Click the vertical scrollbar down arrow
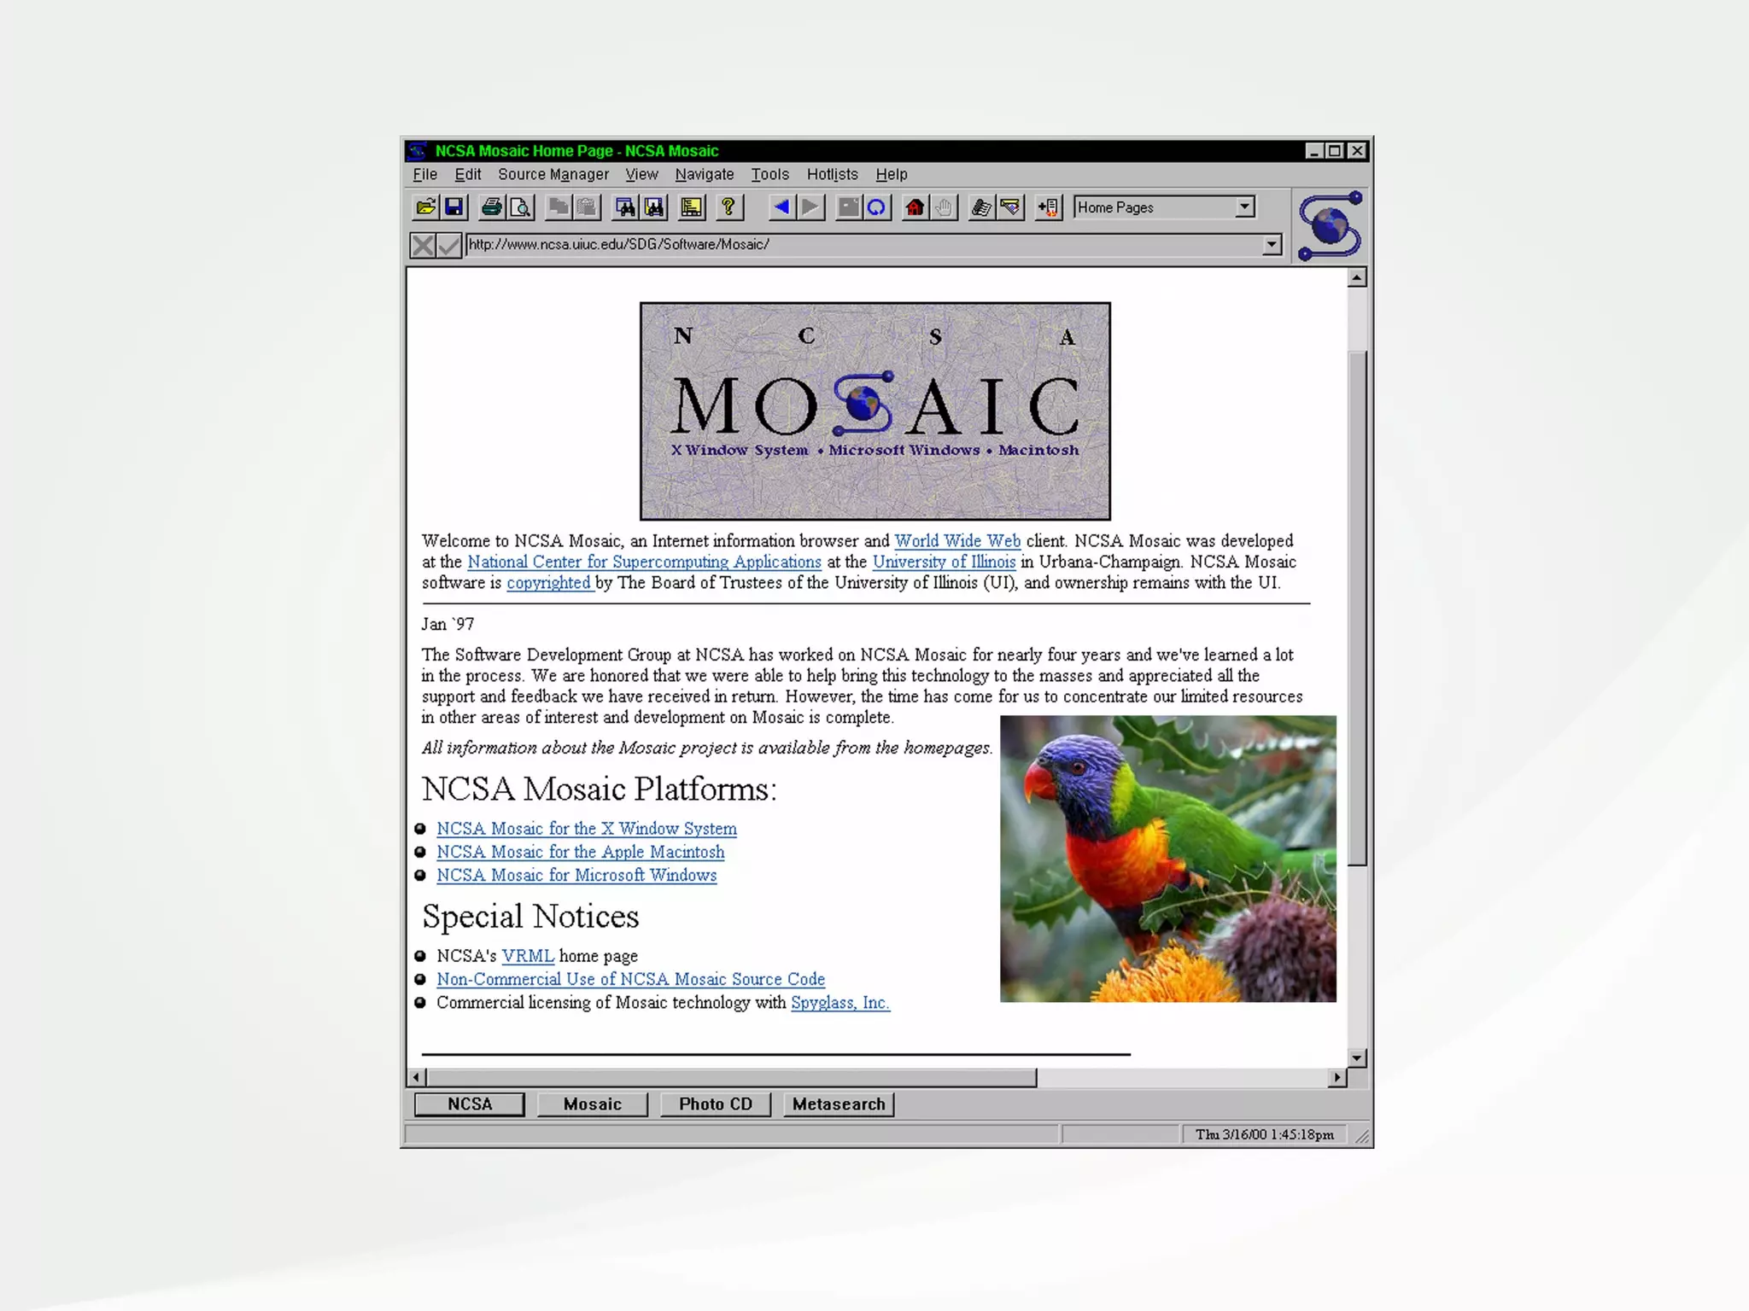Image resolution: width=1749 pixels, height=1311 pixels. (x=1357, y=1058)
